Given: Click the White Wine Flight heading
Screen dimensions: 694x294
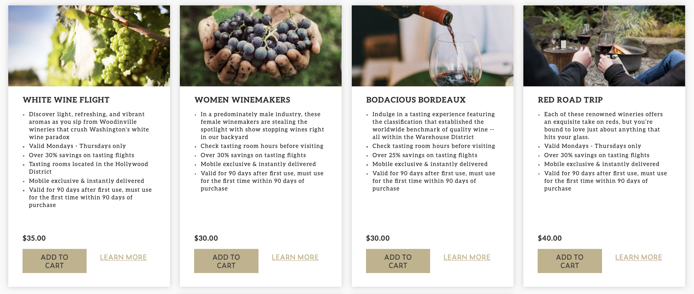Looking at the screenshot, I should tap(66, 100).
